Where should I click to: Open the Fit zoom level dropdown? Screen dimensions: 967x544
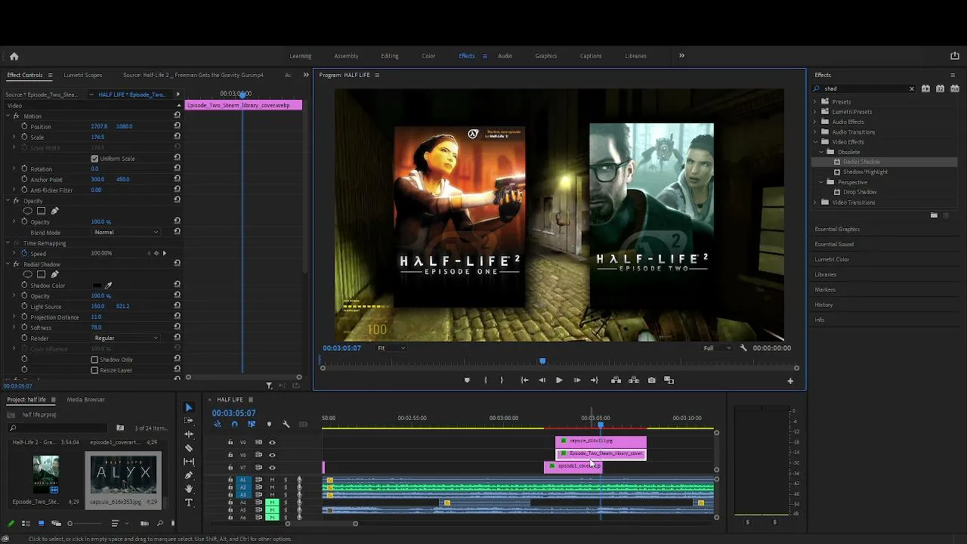(x=391, y=348)
